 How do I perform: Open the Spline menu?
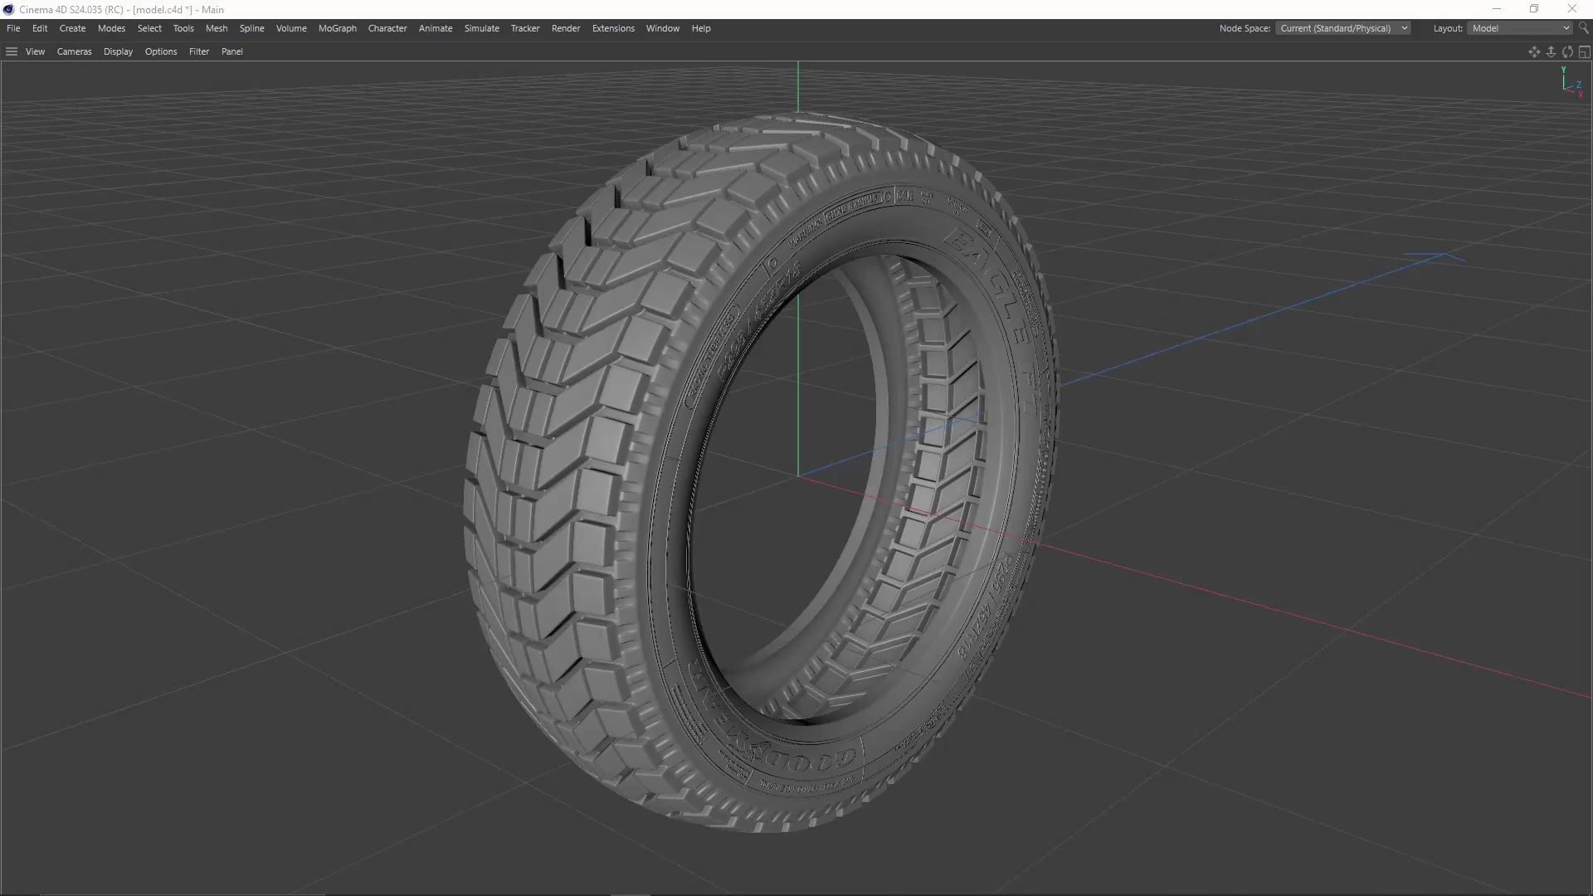tap(251, 28)
